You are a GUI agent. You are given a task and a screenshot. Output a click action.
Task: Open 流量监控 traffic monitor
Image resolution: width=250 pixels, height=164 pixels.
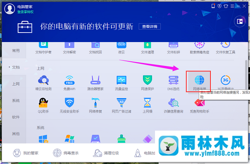pyautogui.click(x=122, y=83)
